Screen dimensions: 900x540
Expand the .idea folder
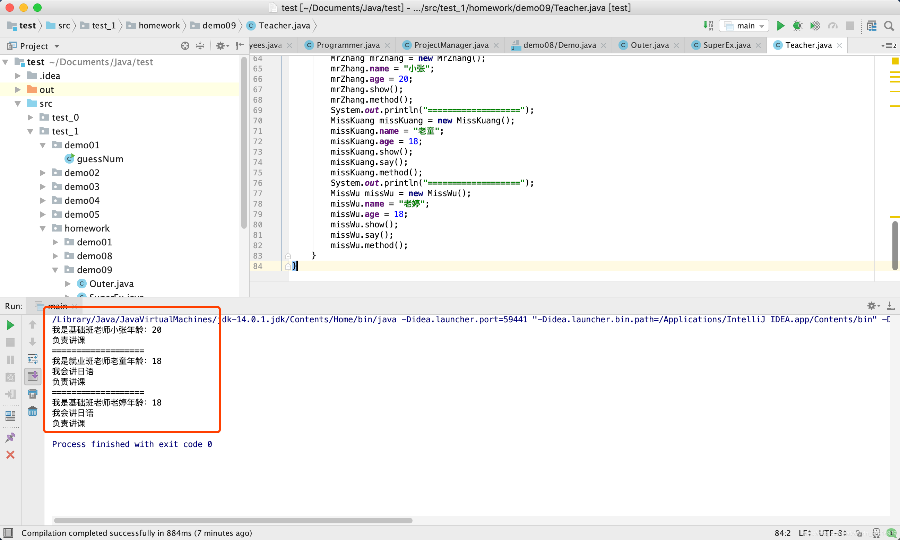point(18,76)
